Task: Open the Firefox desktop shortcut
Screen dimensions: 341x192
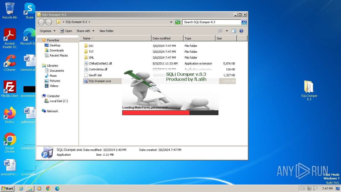Action: (10, 115)
